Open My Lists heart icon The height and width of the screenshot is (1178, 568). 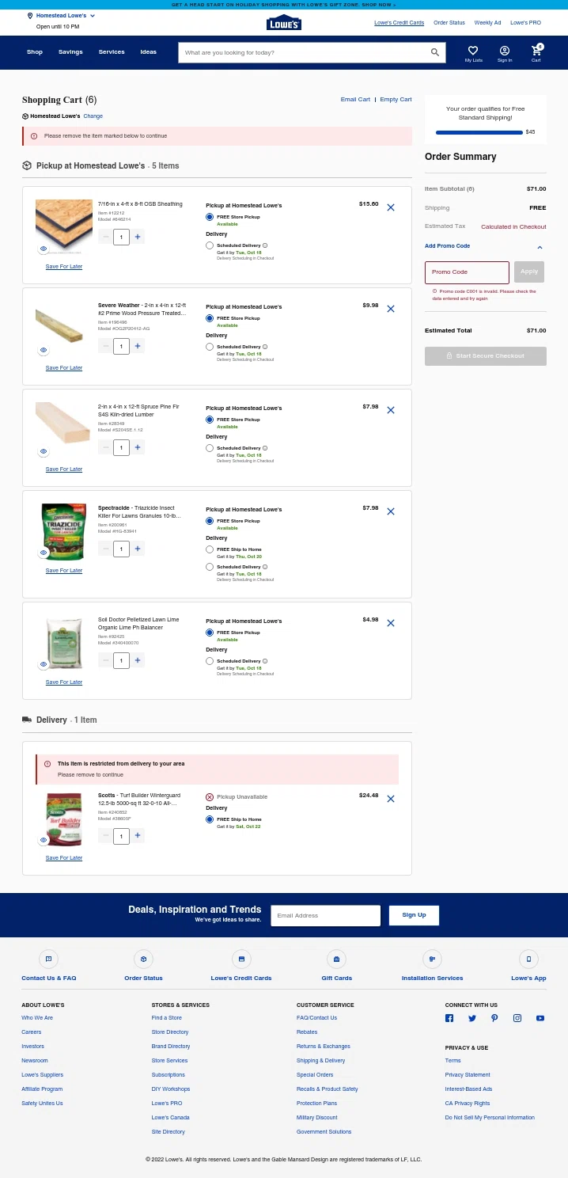tap(473, 51)
